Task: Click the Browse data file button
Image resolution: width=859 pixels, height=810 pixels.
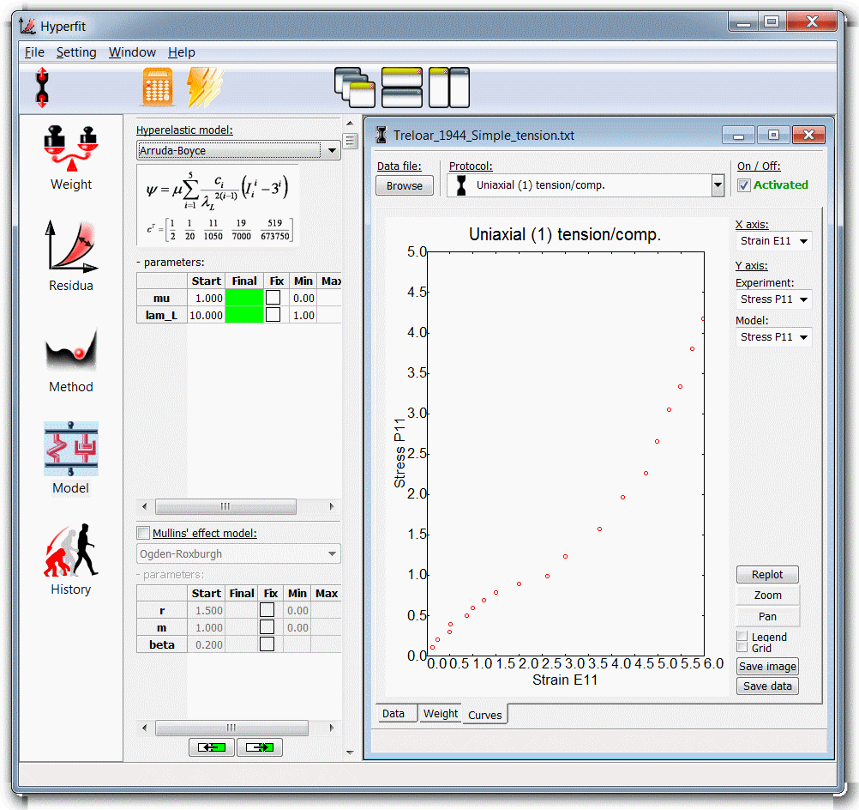Action: [x=405, y=185]
